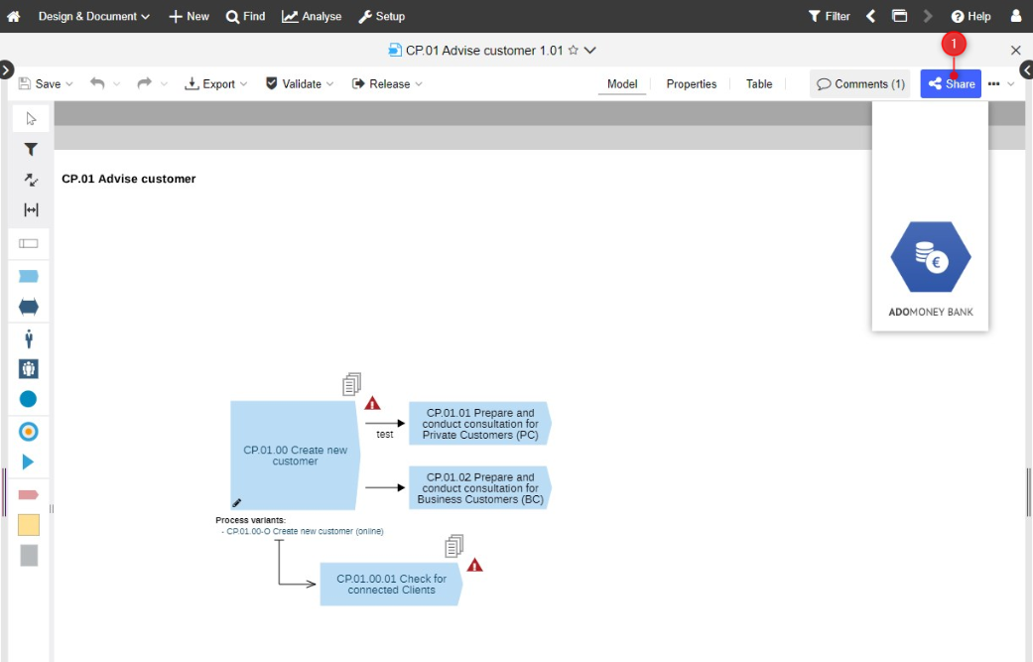
Task: Select CP.01.01 Private Customers process
Action: click(480, 424)
